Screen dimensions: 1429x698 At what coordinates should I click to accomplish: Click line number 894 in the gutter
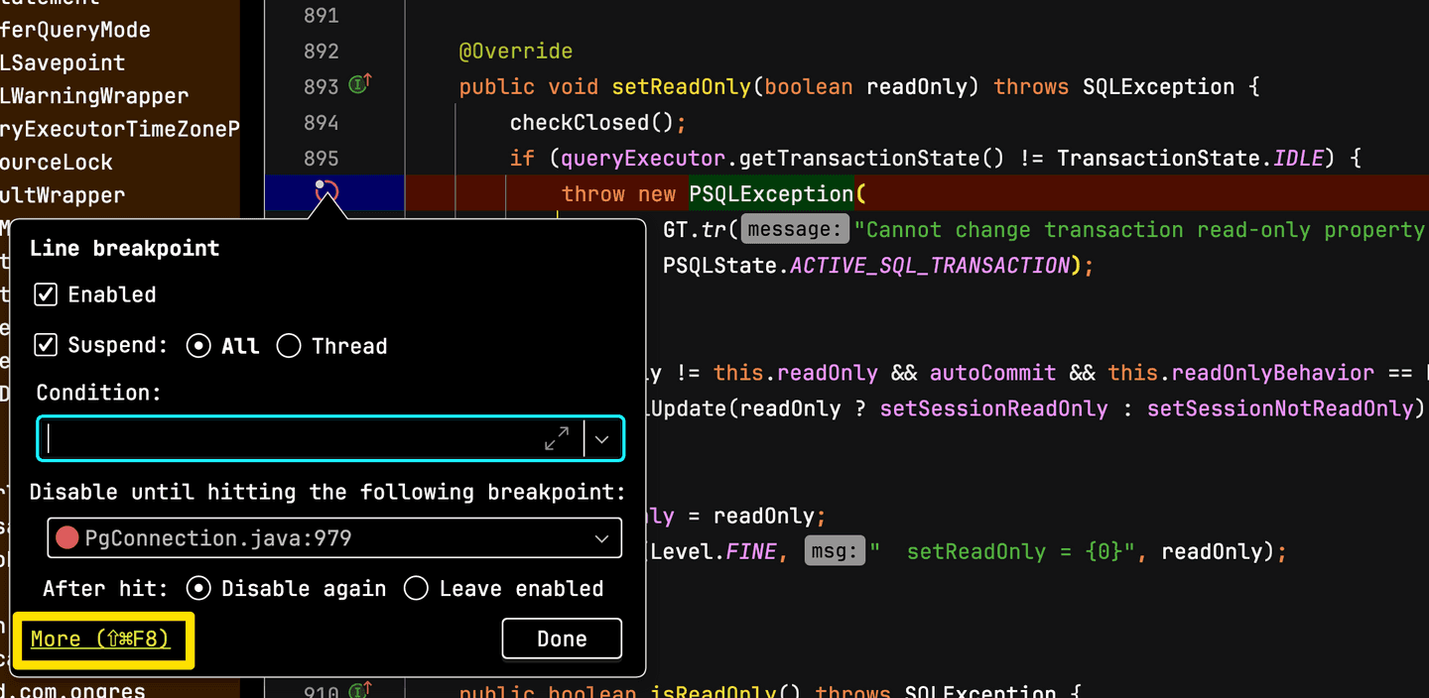coord(321,123)
